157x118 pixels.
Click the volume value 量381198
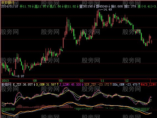tap(86, 7)
